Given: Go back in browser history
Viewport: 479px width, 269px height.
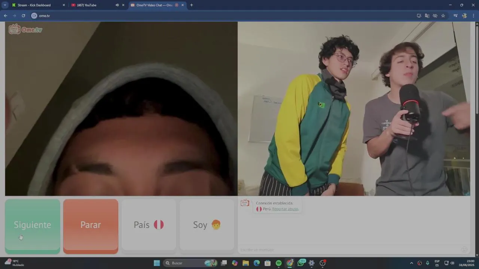Looking at the screenshot, I should click(x=6, y=16).
